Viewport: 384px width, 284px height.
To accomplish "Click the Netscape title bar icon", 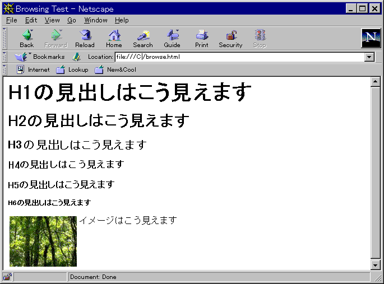I will point(8,9).
